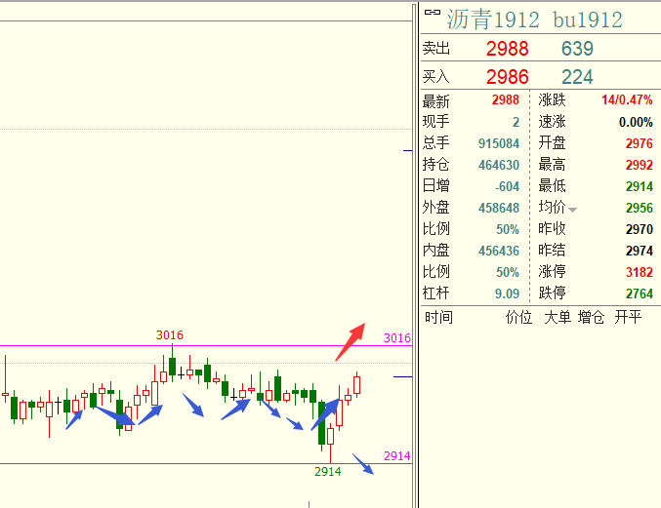
Task: Click the red 3016 high label above candle
Action: pyautogui.click(x=170, y=335)
